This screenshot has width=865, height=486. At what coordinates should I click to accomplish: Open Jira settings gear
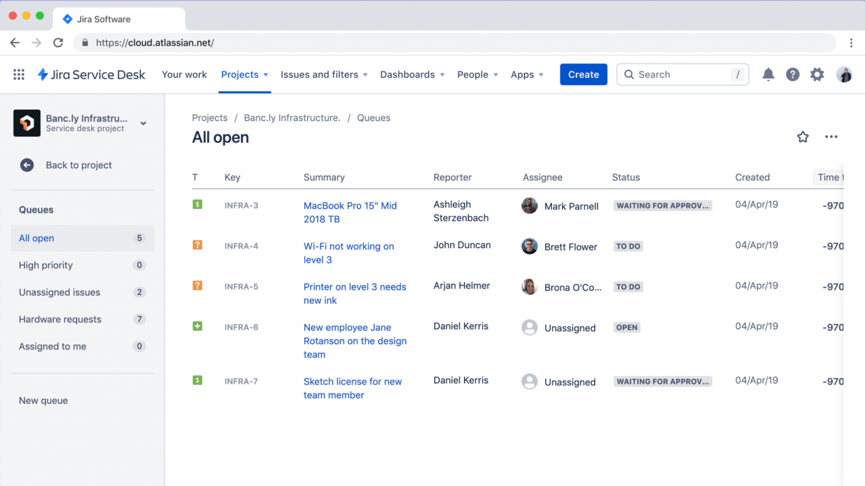(817, 74)
